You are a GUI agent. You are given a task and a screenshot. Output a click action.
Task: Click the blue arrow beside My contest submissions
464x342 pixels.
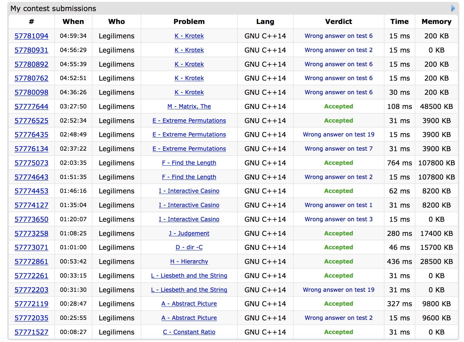point(453,8)
